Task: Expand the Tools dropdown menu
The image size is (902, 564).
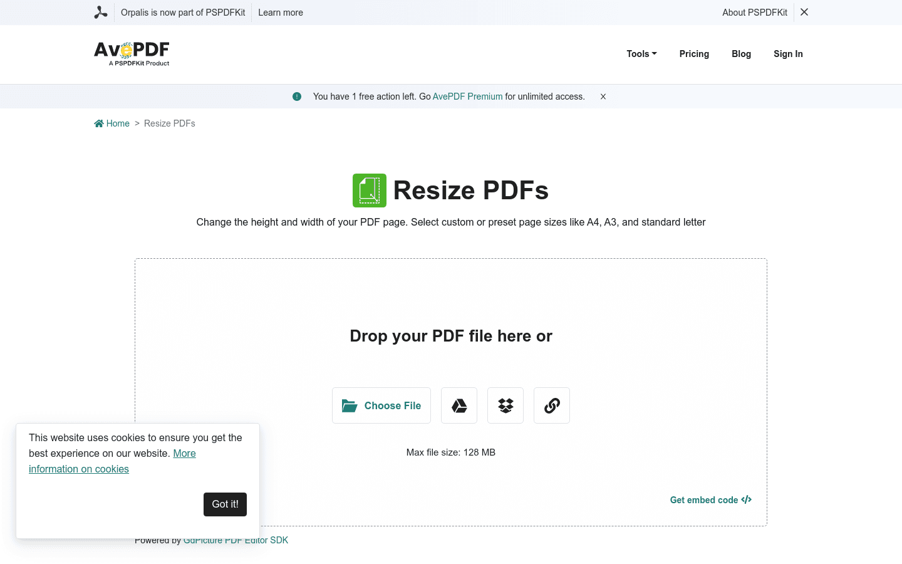Action: [642, 54]
